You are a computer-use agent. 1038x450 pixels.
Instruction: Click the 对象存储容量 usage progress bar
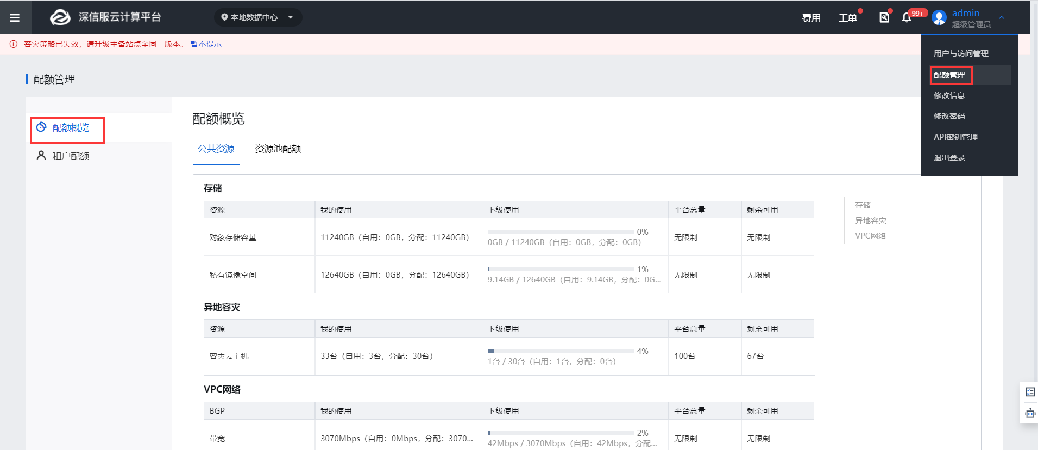[561, 232]
